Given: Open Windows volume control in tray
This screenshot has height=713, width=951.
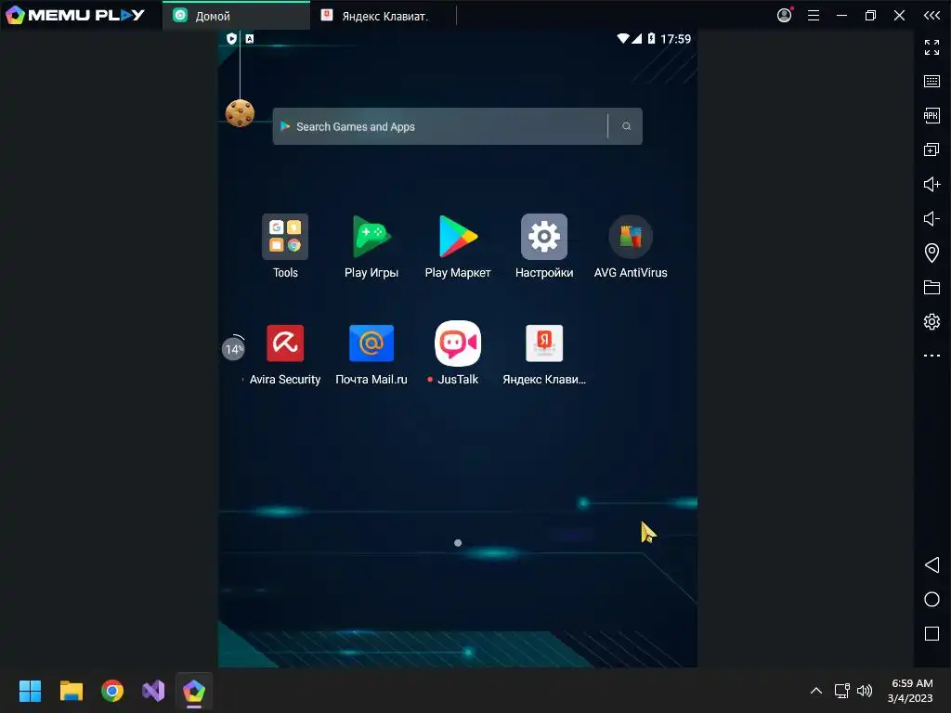Looking at the screenshot, I should 865,691.
